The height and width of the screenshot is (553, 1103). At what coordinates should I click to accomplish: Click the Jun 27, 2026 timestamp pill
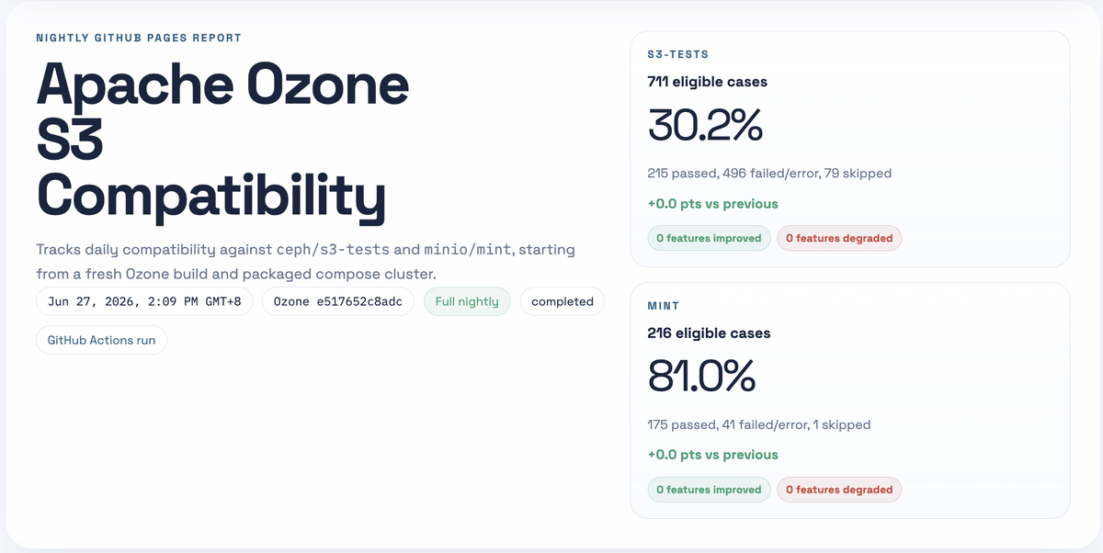pyautogui.click(x=144, y=301)
